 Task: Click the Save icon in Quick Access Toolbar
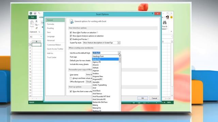pyautogui.click(x=35, y=13)
